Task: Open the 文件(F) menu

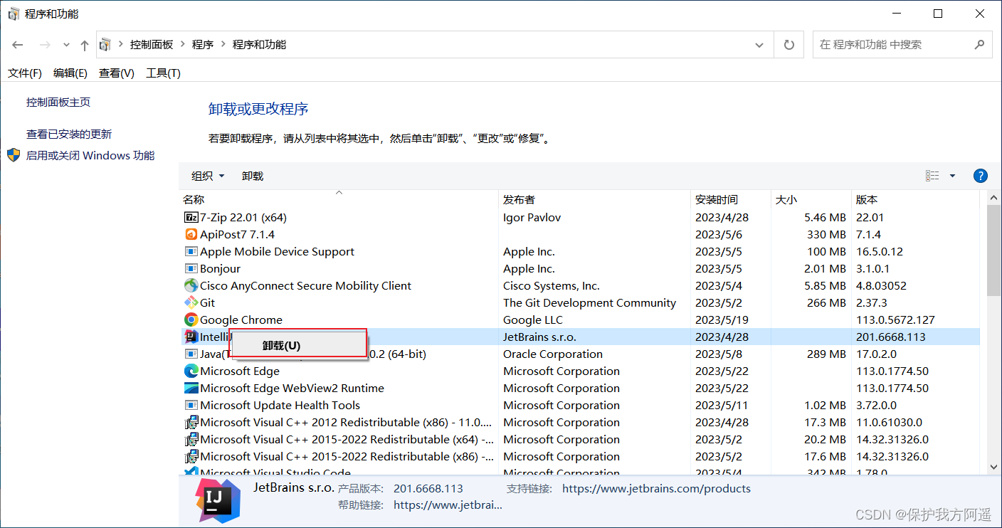Action: [x=25, y=73]
